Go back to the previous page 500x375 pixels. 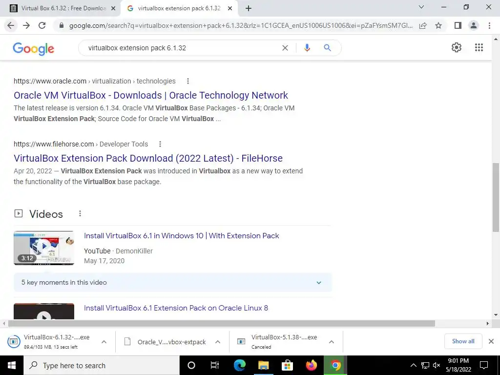(11, 25)
